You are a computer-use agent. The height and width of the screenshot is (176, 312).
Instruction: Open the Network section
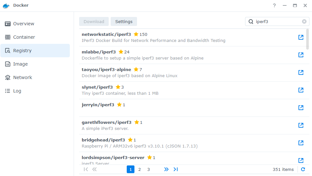coord(35,78)
